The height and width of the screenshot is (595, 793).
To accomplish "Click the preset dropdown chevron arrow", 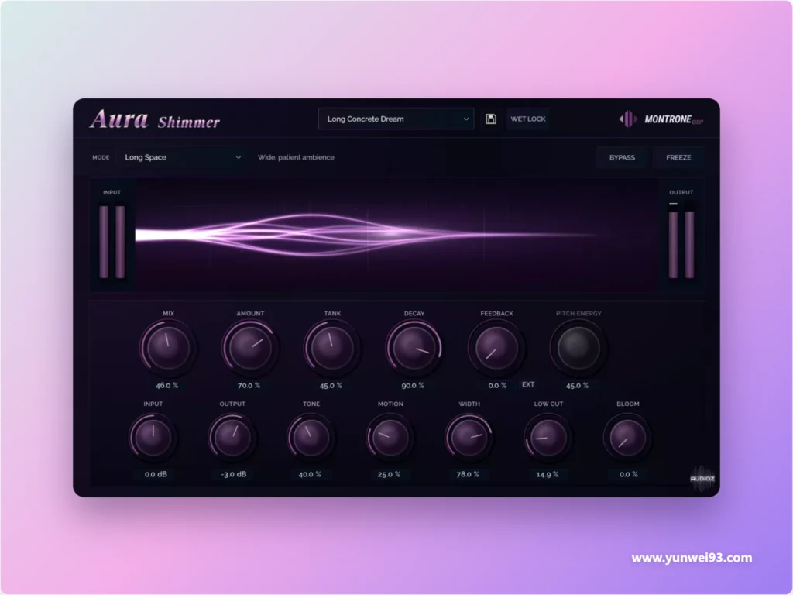I will 465,119.
